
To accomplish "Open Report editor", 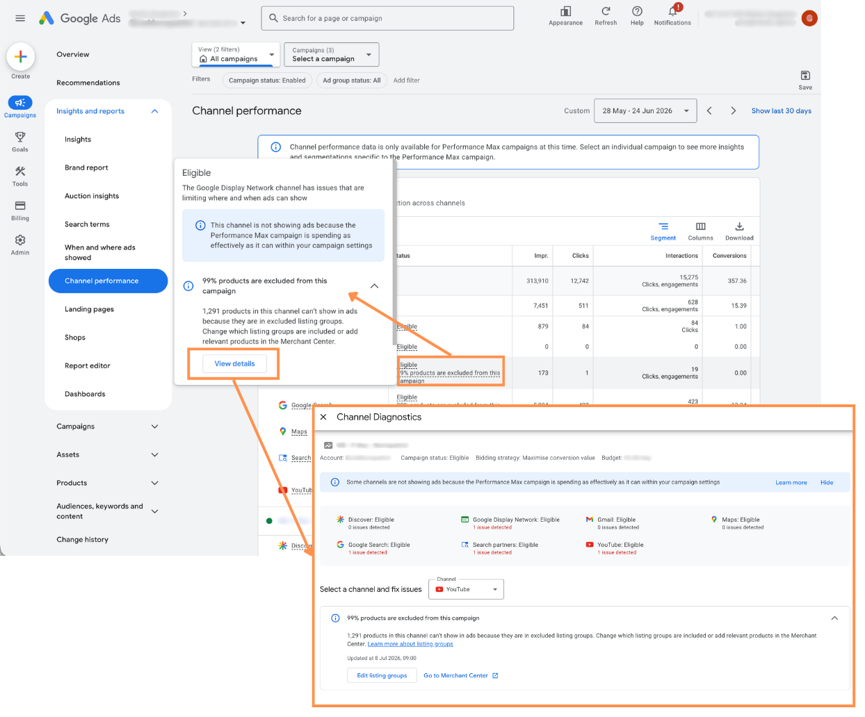I will pos(88,365).
